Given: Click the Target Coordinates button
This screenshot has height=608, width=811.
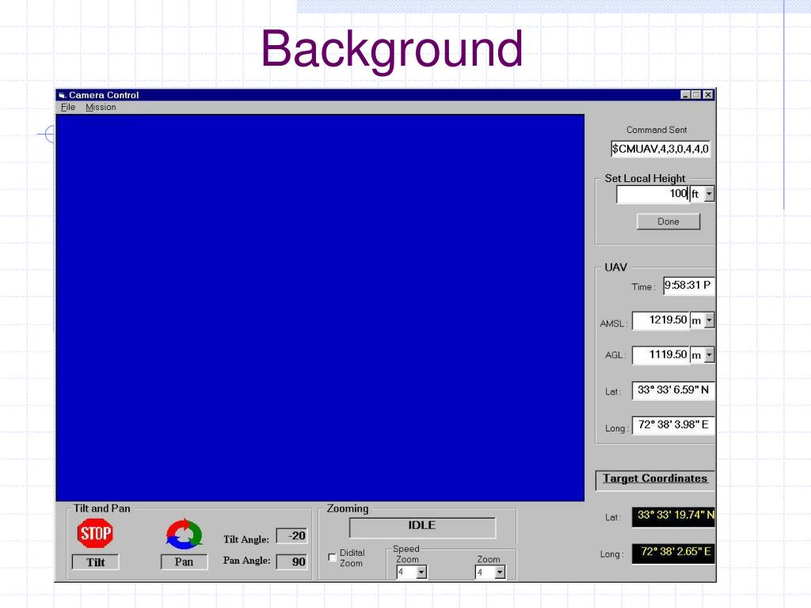Looking at the screenshot, I should (655, 479).
